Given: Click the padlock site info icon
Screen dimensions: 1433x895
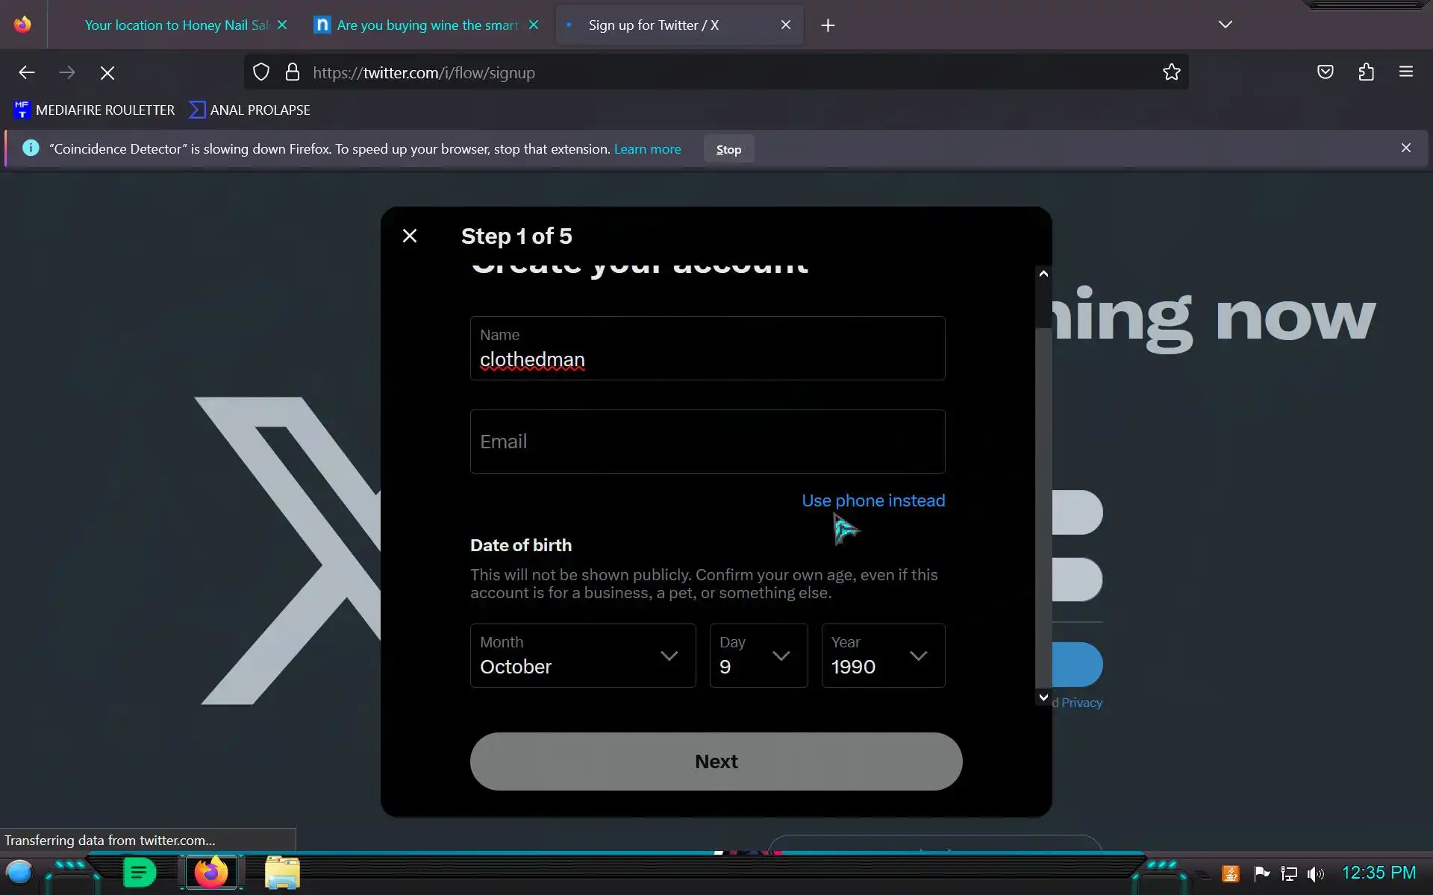Looking at the screenshot, I should click(x=293, y=72).
